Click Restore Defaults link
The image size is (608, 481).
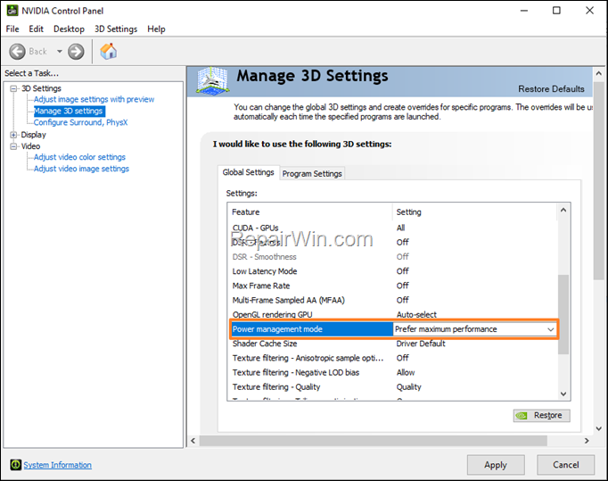pos(551,89)
